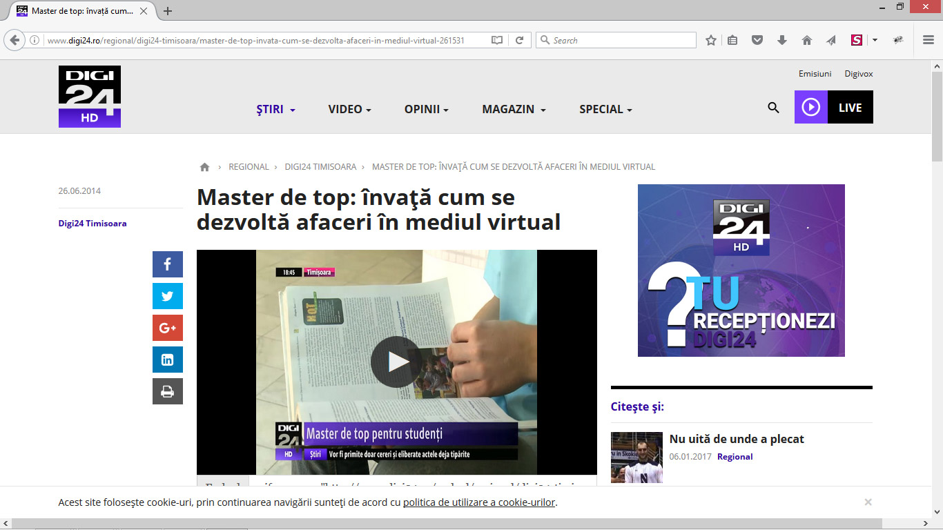Play the article video
The height and width of the screenshot is (530, 943).
pyautogui.click(x=396, y=362)
